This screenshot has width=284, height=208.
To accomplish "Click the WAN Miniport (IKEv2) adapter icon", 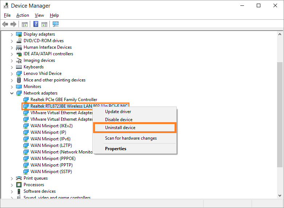I will pyautogui.click(x=26, y=126).
